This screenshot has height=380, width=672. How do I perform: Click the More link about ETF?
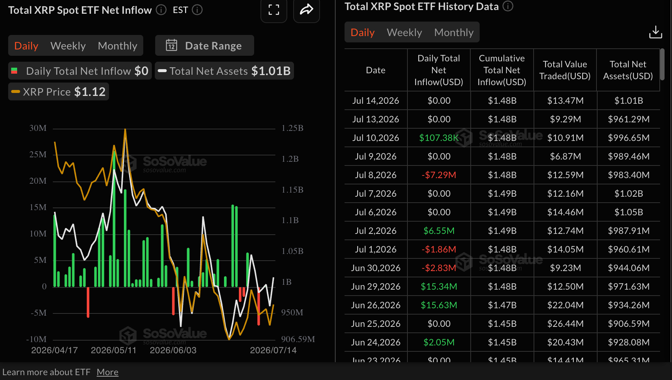[x=108, y=372]
